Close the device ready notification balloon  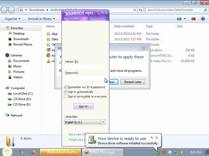tap(156, 138)
